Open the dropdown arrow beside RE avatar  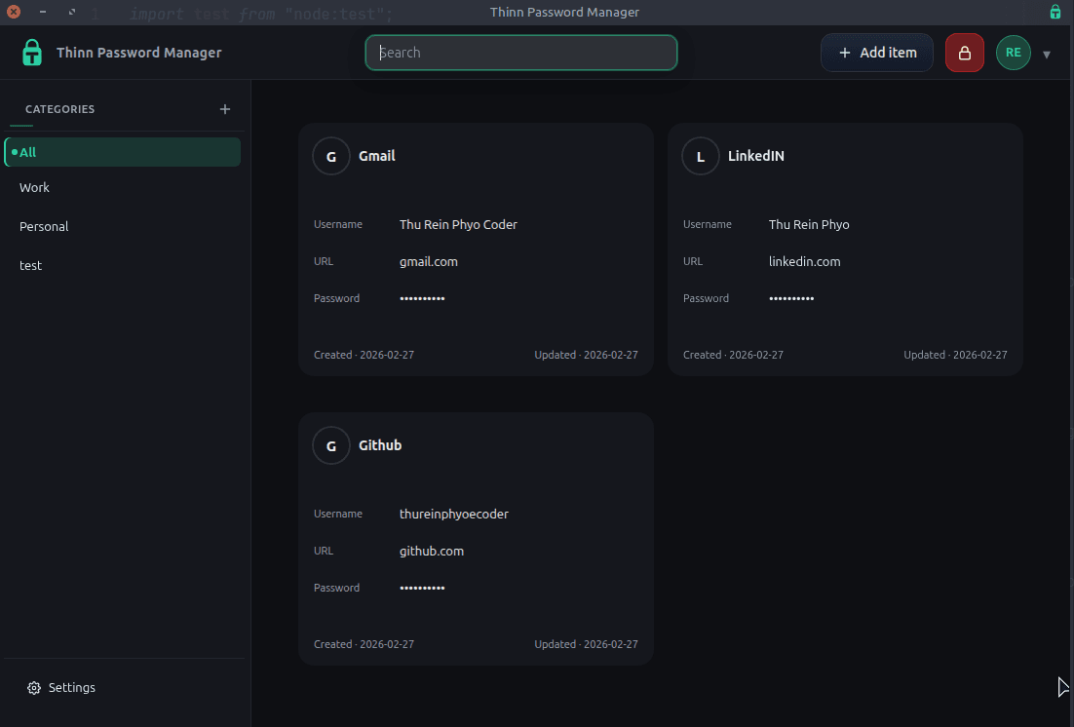(x=1047, y=54)
